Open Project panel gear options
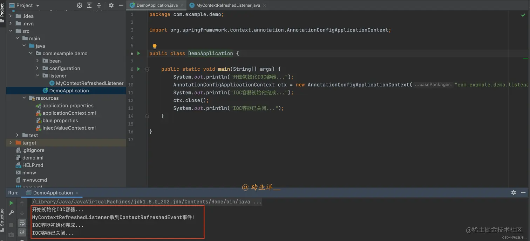 tap(111, 5)
